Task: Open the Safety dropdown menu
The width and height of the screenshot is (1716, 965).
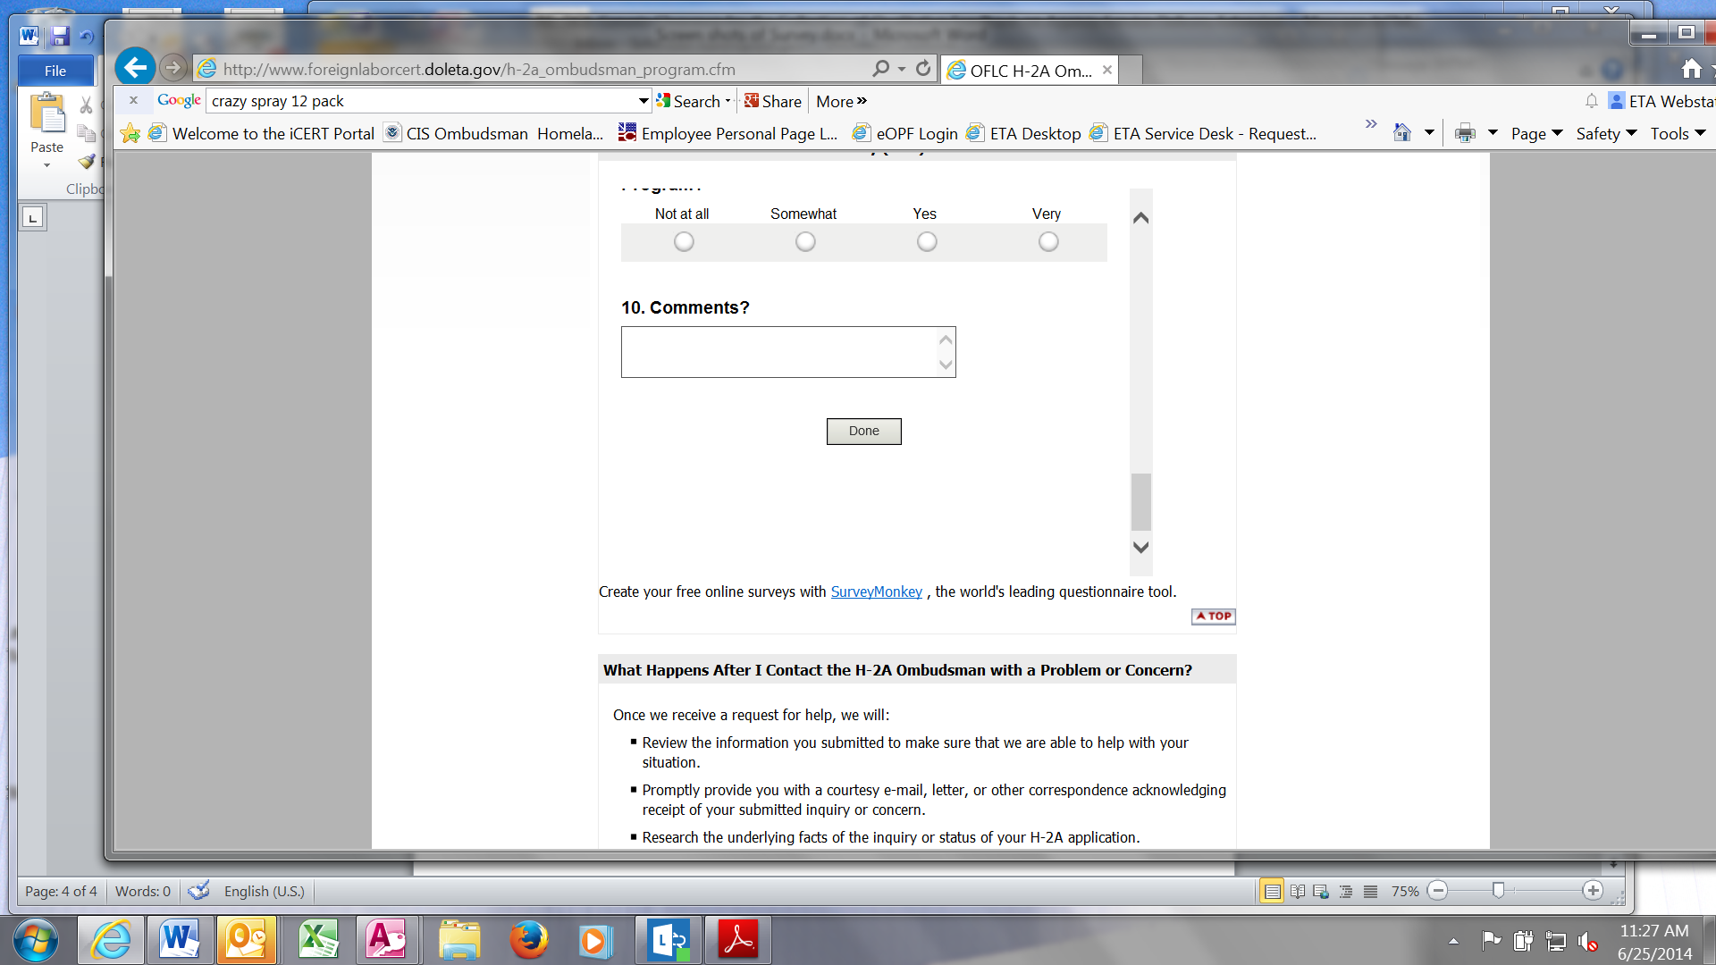Action: click(x=1605, y=134)
